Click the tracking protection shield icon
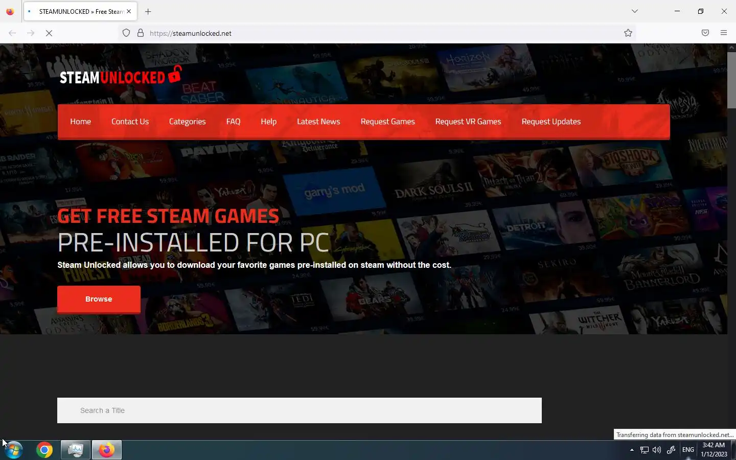Image resolution: width=736 pixels, height=460 pixels. click(x=126, y=33)
